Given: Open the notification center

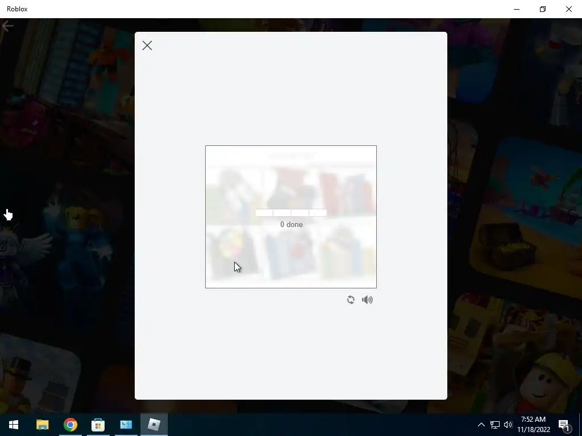Looking at the screenshot, I should point(564,425).
